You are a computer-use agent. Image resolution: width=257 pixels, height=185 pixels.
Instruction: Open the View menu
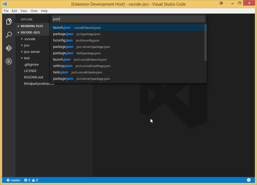[24, 11]
